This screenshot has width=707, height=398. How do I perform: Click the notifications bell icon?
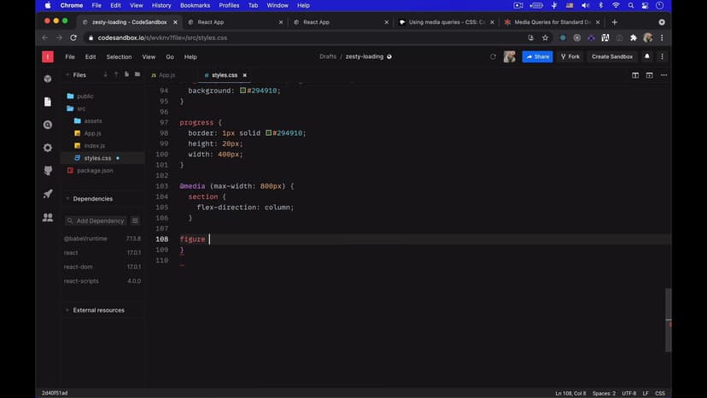pyautogui.click(x=647, y=56)
